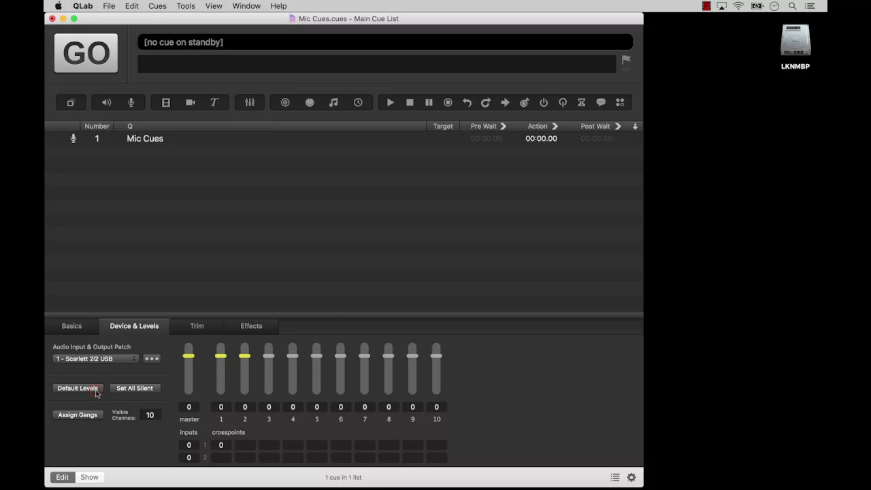Open the LKNMBP drive on desktop
The image size is (871, 490).
point(795,48)
